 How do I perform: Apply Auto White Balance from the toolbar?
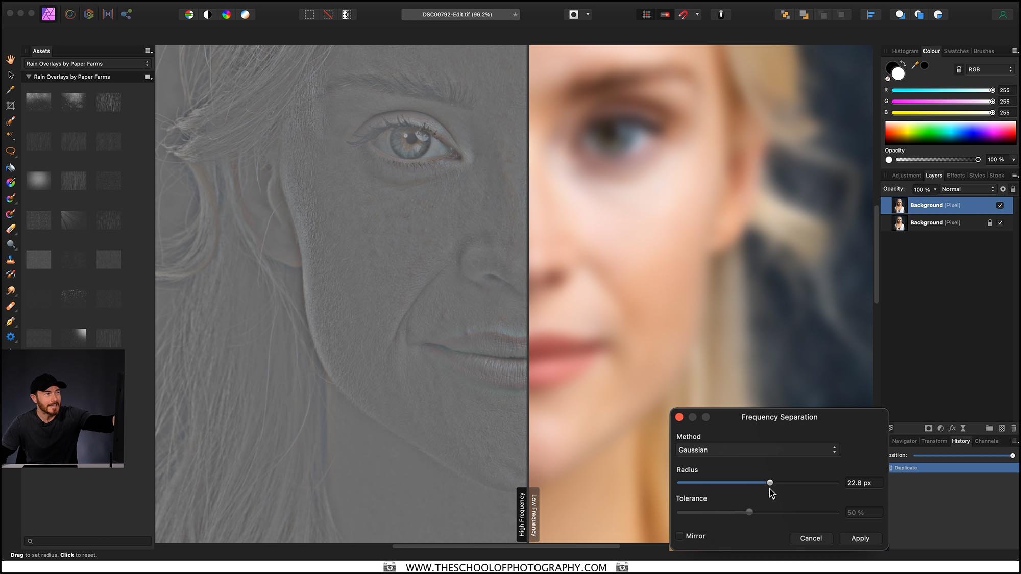(x=246, y=14)
